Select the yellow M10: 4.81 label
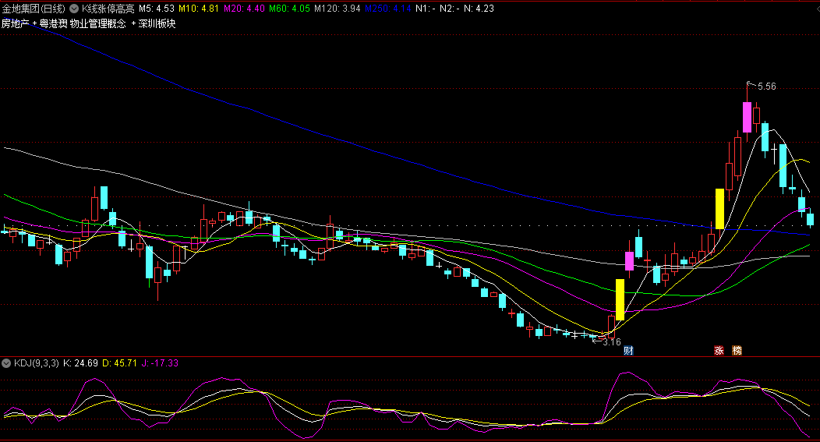The image size is (820, 442). click(198, 9)
